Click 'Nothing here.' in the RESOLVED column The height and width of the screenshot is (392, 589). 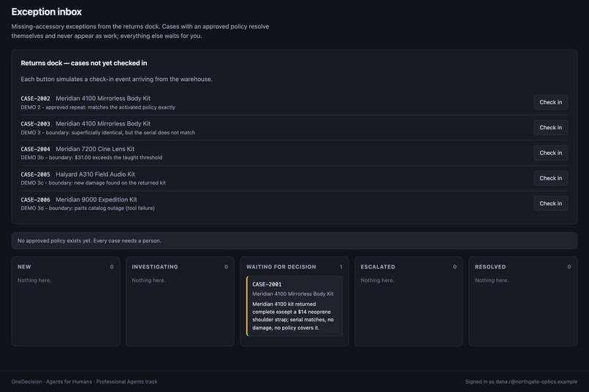click(491, 280)
